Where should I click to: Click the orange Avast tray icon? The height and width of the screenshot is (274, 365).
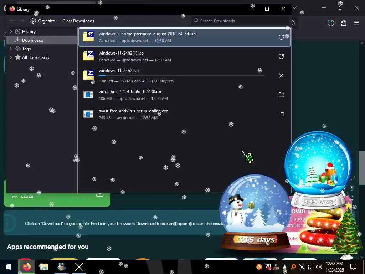point(259,267)
